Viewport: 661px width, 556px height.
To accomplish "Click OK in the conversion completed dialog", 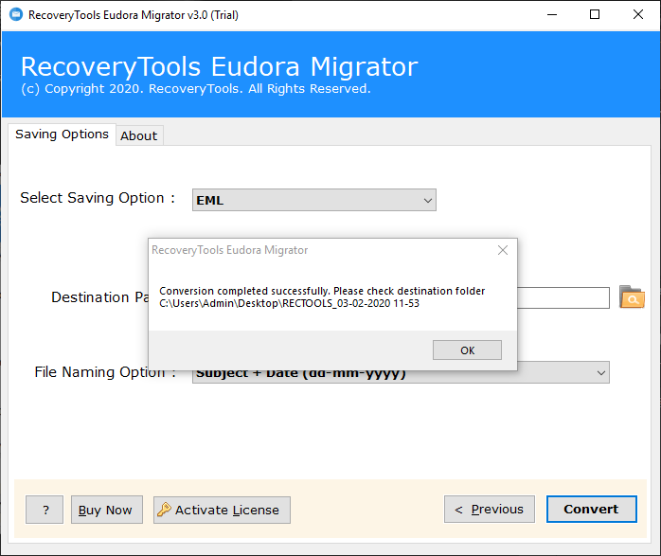I will point(467,350).
